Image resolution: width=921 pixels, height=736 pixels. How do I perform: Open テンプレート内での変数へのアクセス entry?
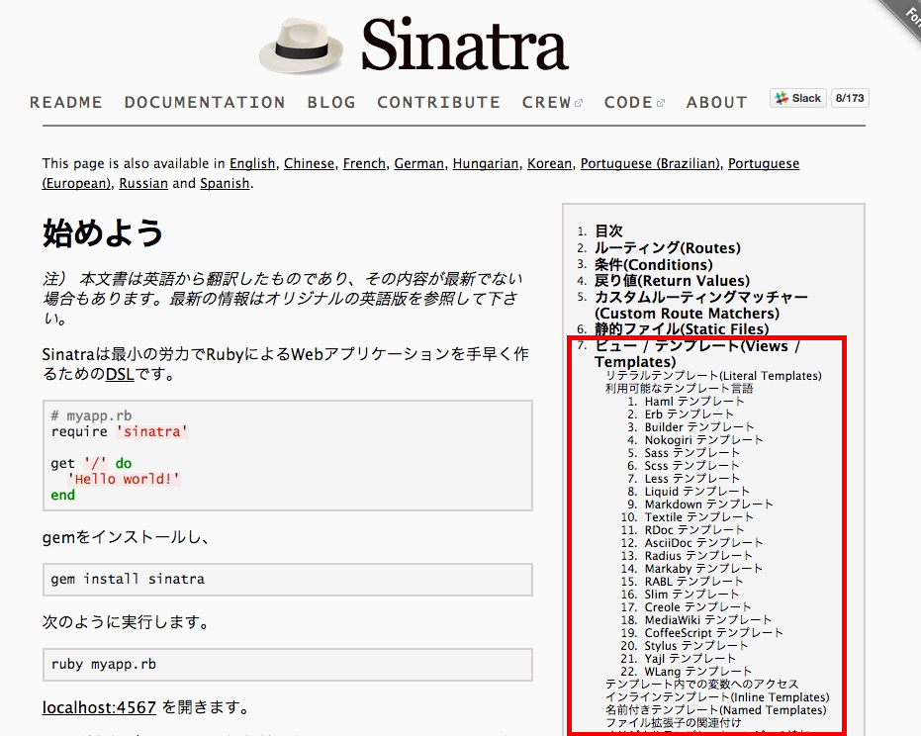point(702,685)
